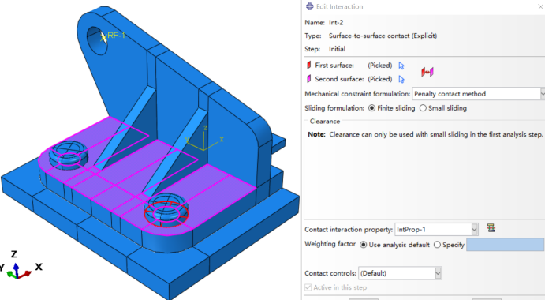This screenshot has height=300, width=545.
Task: Click the weighting factor input field
Action: point(505,245)
